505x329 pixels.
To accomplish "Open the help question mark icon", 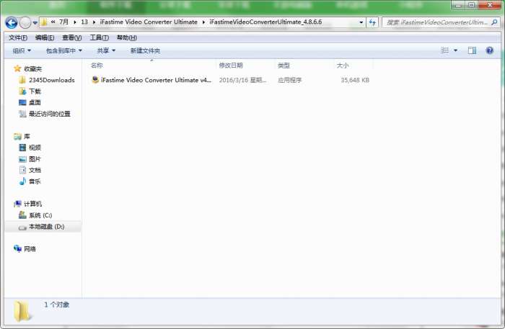I will click(490, 50).
